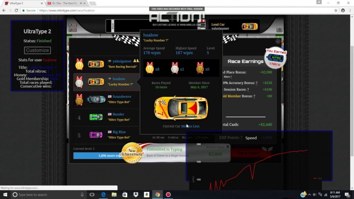Open the race settings gear icon
Screen dimensions: 354x199
click(279, 30)
